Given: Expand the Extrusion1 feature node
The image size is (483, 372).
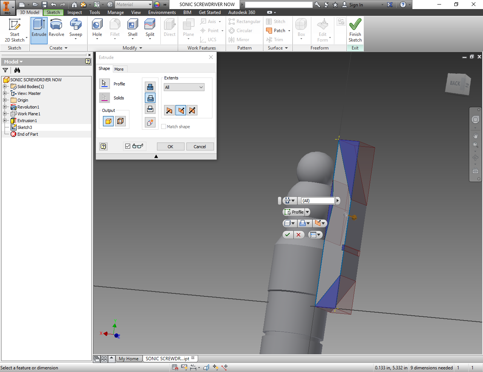Looking at the screenshot, I should pyautogui.click(x=5, y=121).
